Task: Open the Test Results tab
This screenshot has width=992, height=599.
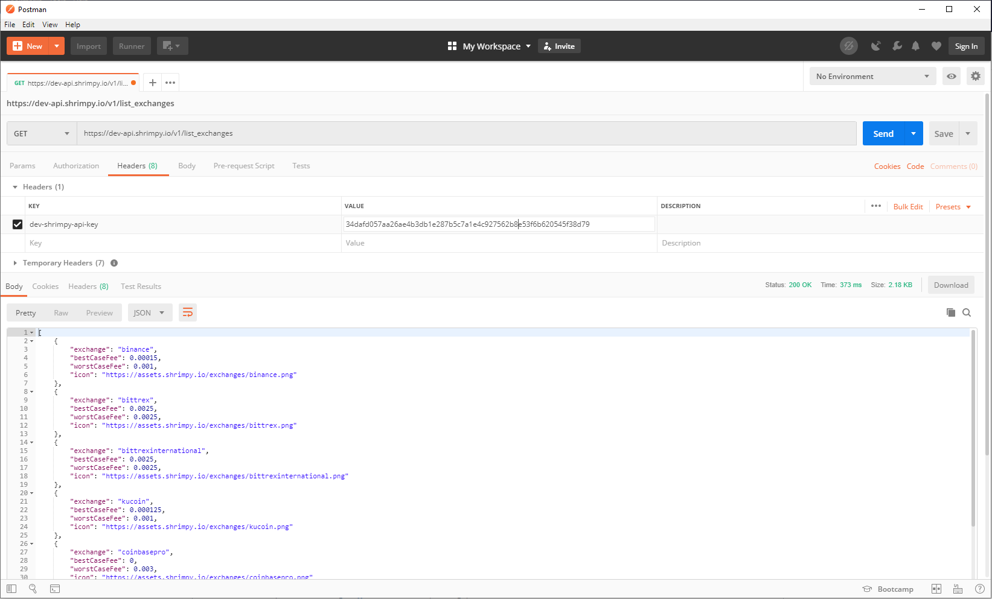Action: (x=141, y=287)
